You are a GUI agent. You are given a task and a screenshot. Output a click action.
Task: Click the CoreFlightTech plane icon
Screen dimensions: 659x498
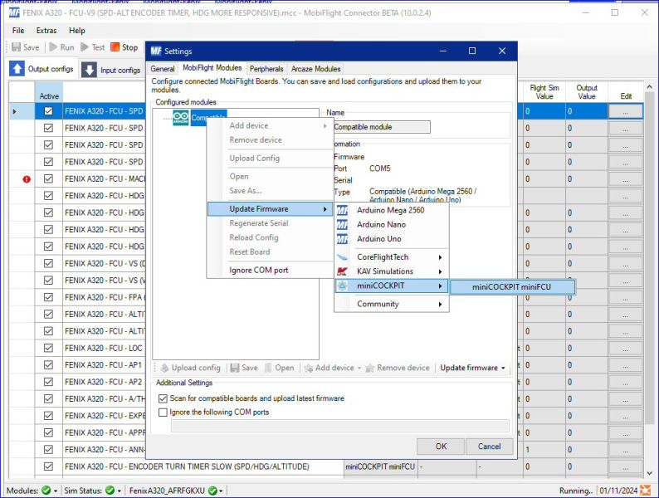[342, 256]
